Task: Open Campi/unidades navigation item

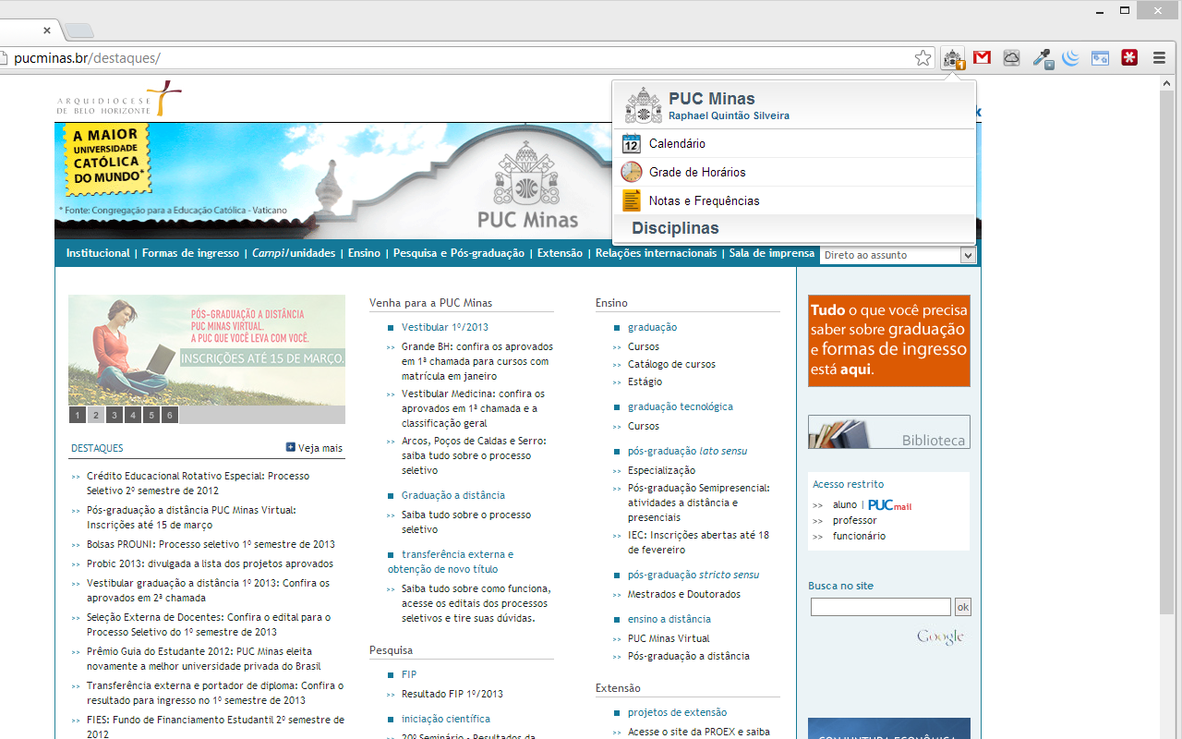Action: point(294,253)
